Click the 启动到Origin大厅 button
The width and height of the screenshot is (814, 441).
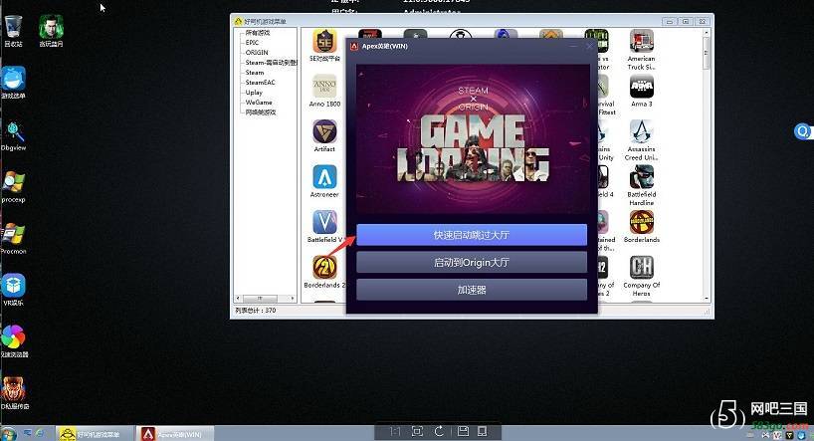[472, 263]
